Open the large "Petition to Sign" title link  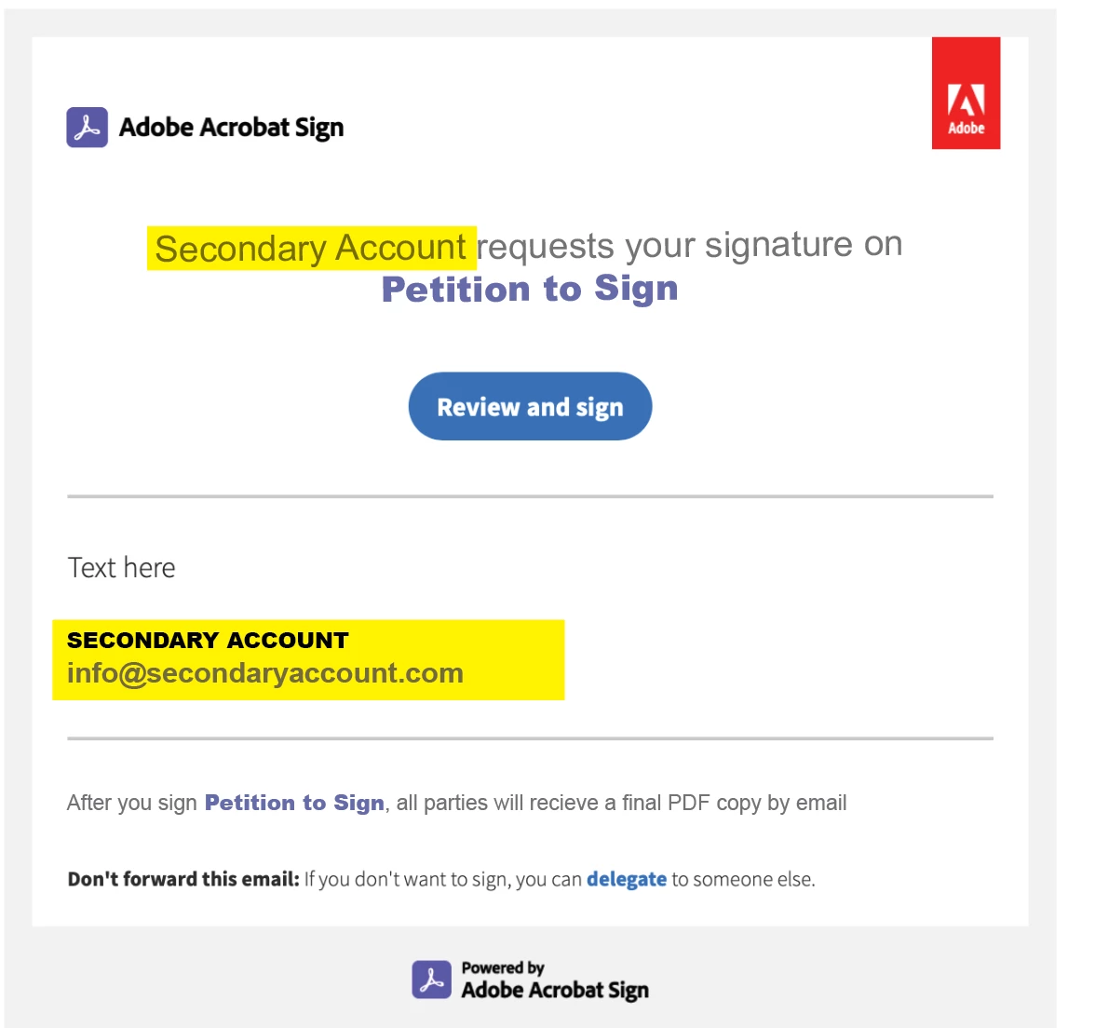(x=530, y=289)
